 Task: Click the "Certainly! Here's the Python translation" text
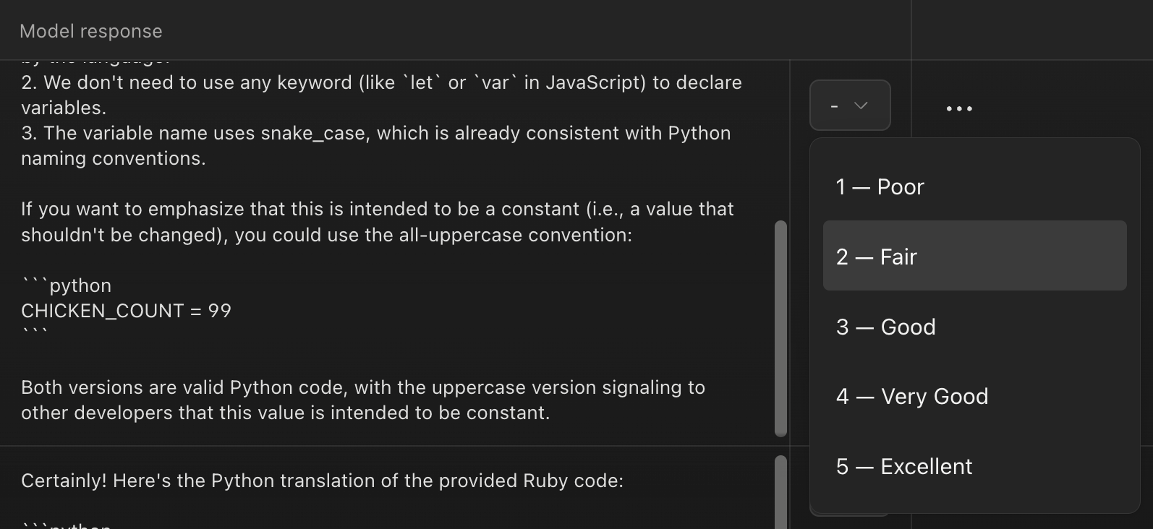coord(322,481)
